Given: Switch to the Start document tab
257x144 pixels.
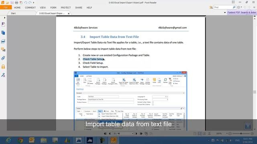Looking at the screenshot, I should pyautogui.click(x=13, y=13).
